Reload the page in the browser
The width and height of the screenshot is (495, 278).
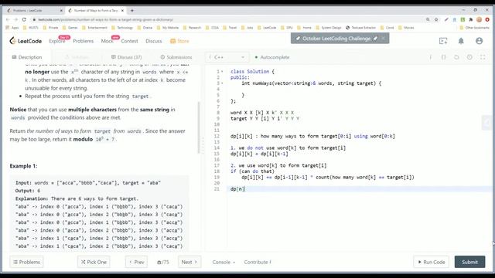pos(24,19)
